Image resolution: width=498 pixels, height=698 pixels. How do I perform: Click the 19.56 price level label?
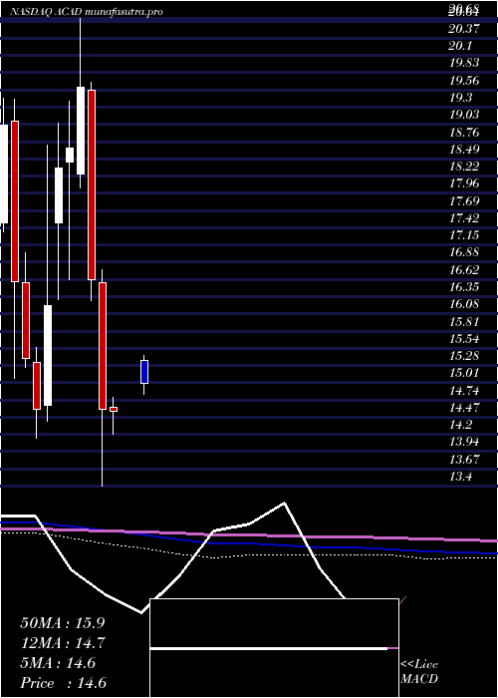[465, 80]
